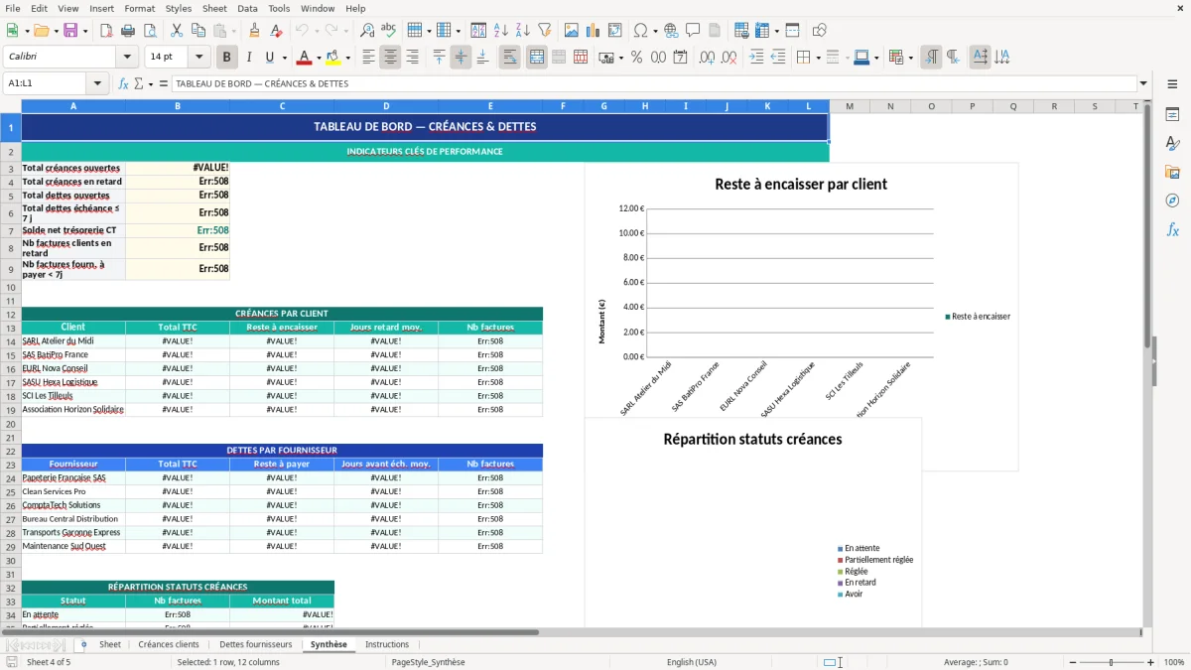Open Background Color dropdown arrow

(x=347, y=58)
